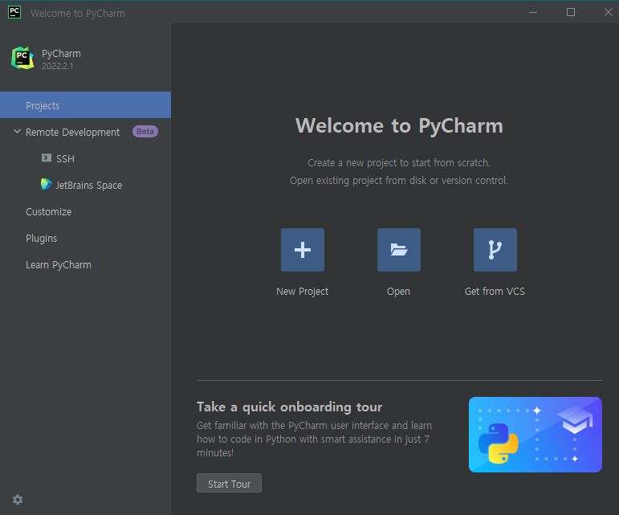The image size is (619, 515).
Task: Open the Learn PyCharm tab
Action: click(x=59, y=264)
